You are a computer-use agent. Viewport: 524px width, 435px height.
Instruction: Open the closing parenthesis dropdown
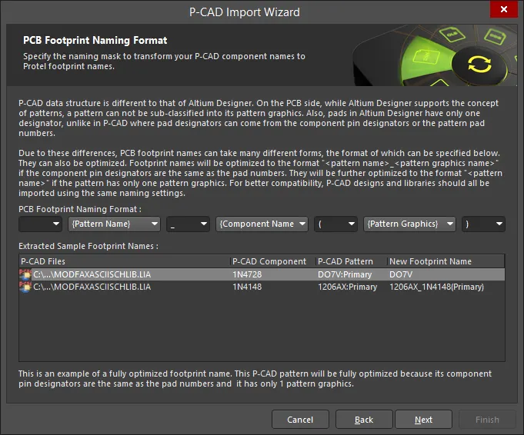tap(483, 224)
